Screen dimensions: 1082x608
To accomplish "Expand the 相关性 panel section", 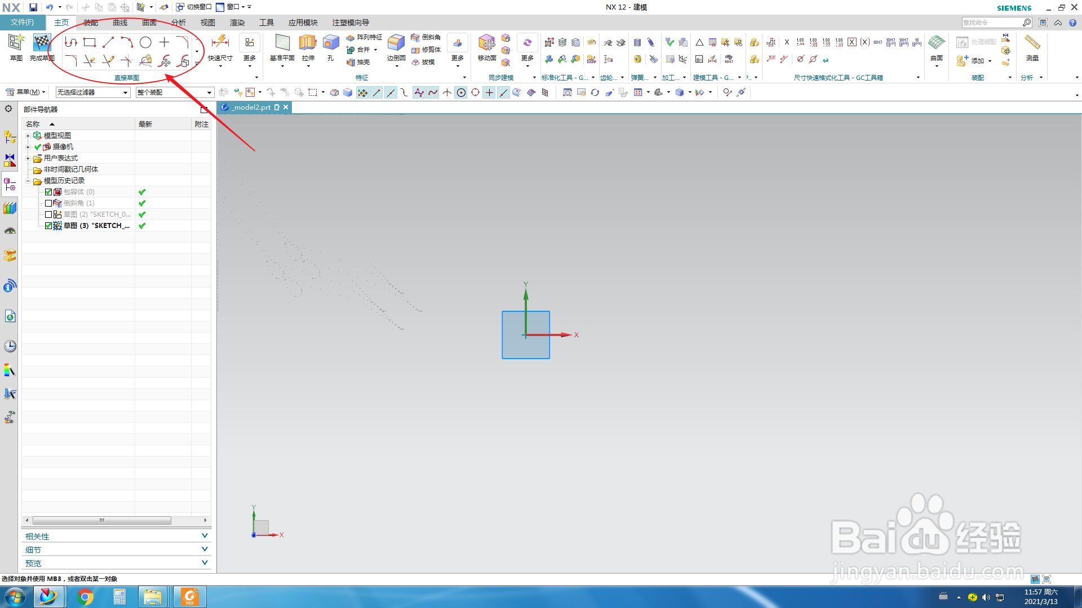I will tap(116, 536).
